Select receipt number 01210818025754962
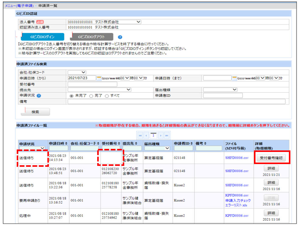This screenshot has height=225, width=298. [110, 216]
